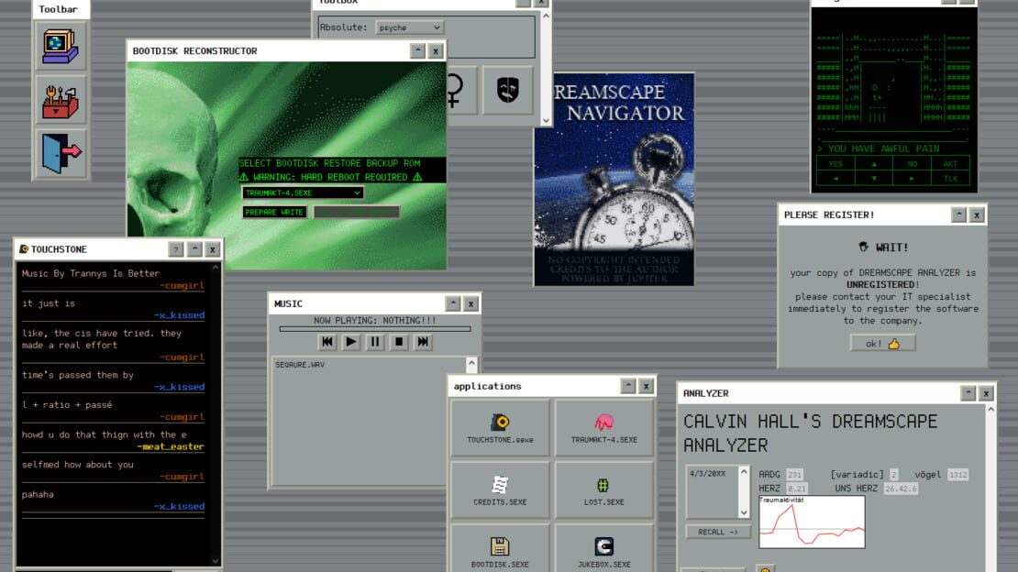This screenshot has width=1018, height=572.
Task: Click TLK in the pain terminal
Action: pyautogui.click(x=950, y=179)
